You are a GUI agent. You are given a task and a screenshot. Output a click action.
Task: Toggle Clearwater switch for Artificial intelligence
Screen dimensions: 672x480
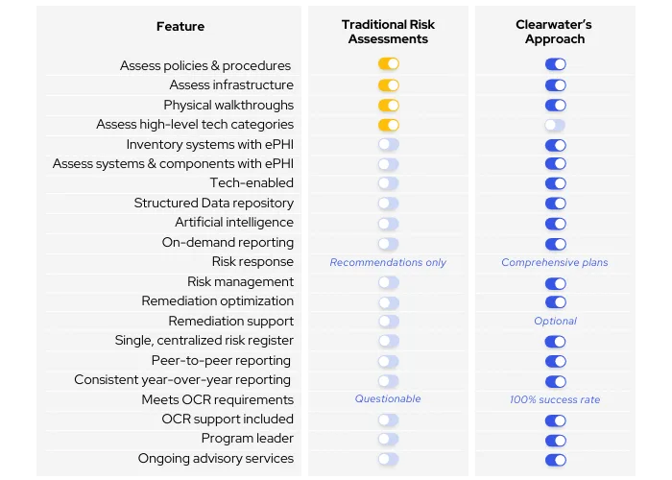(555, 223)
